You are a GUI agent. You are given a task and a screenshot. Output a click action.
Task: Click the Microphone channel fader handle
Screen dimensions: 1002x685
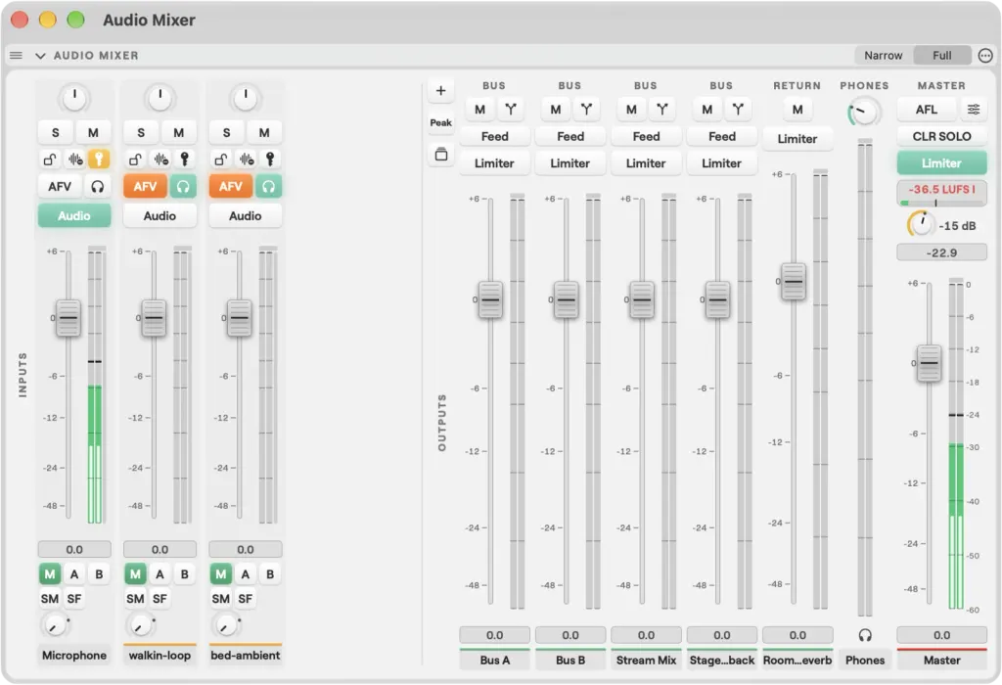tap(68, 318)
